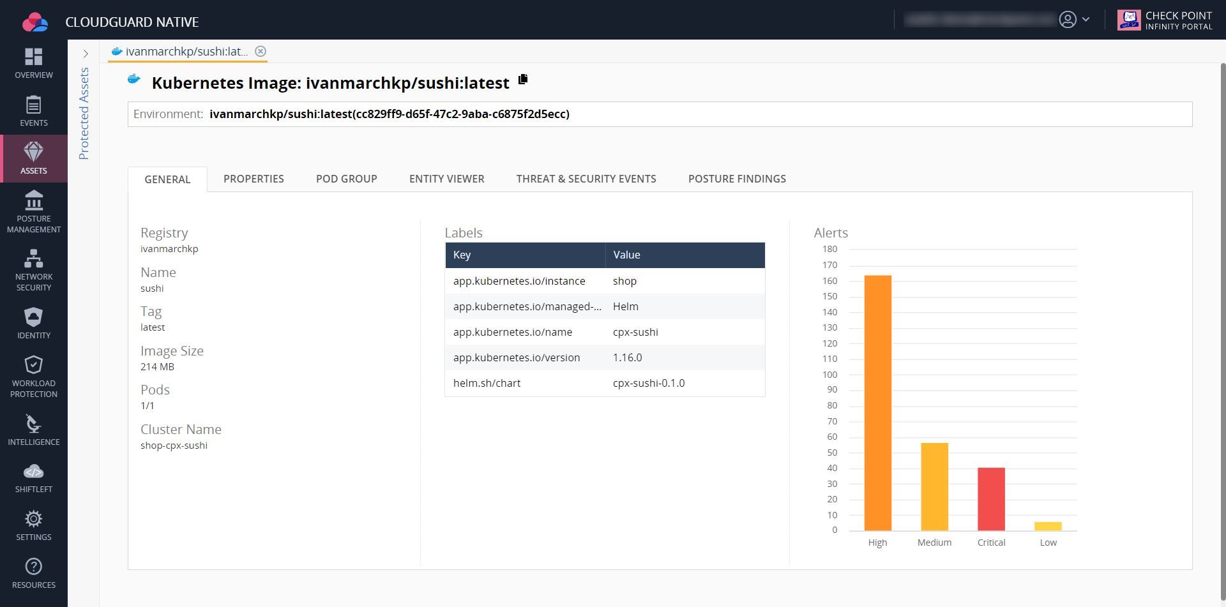Click the user account avatar icon
This screenshot has height=607, width=1226.
[x=1068, y=20]
